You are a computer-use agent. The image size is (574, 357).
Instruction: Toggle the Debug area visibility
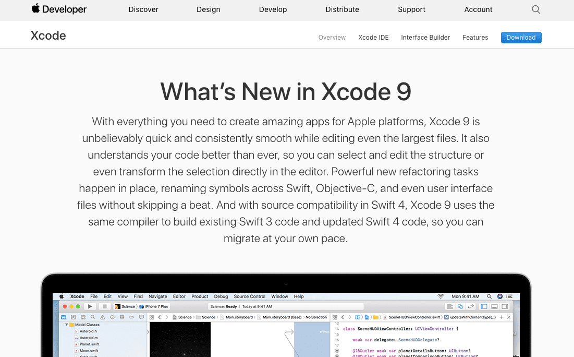495,306
